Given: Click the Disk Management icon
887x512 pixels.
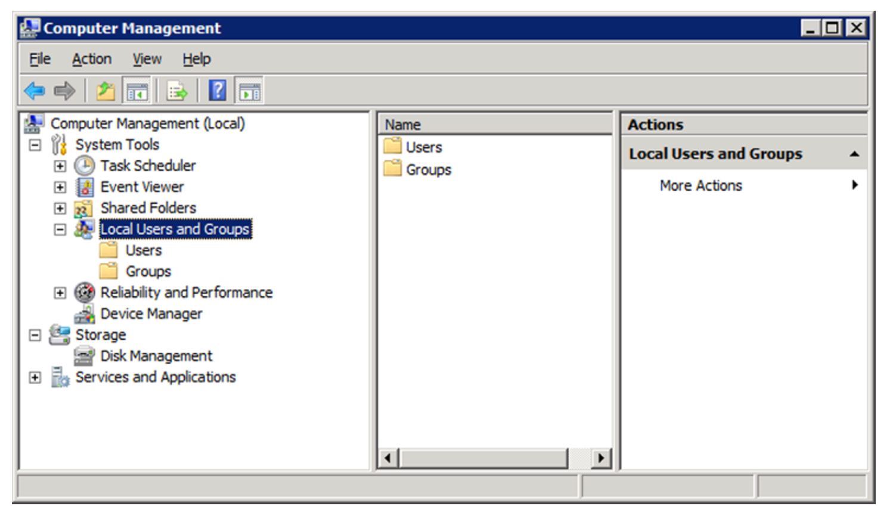Looking at the screenshot, I should 84,356.
